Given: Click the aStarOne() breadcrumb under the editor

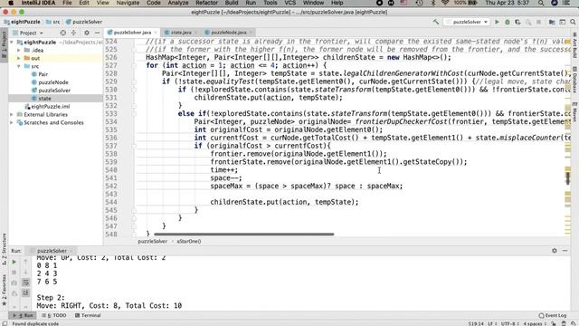Looking at the screenshot, I should point(189,242).
